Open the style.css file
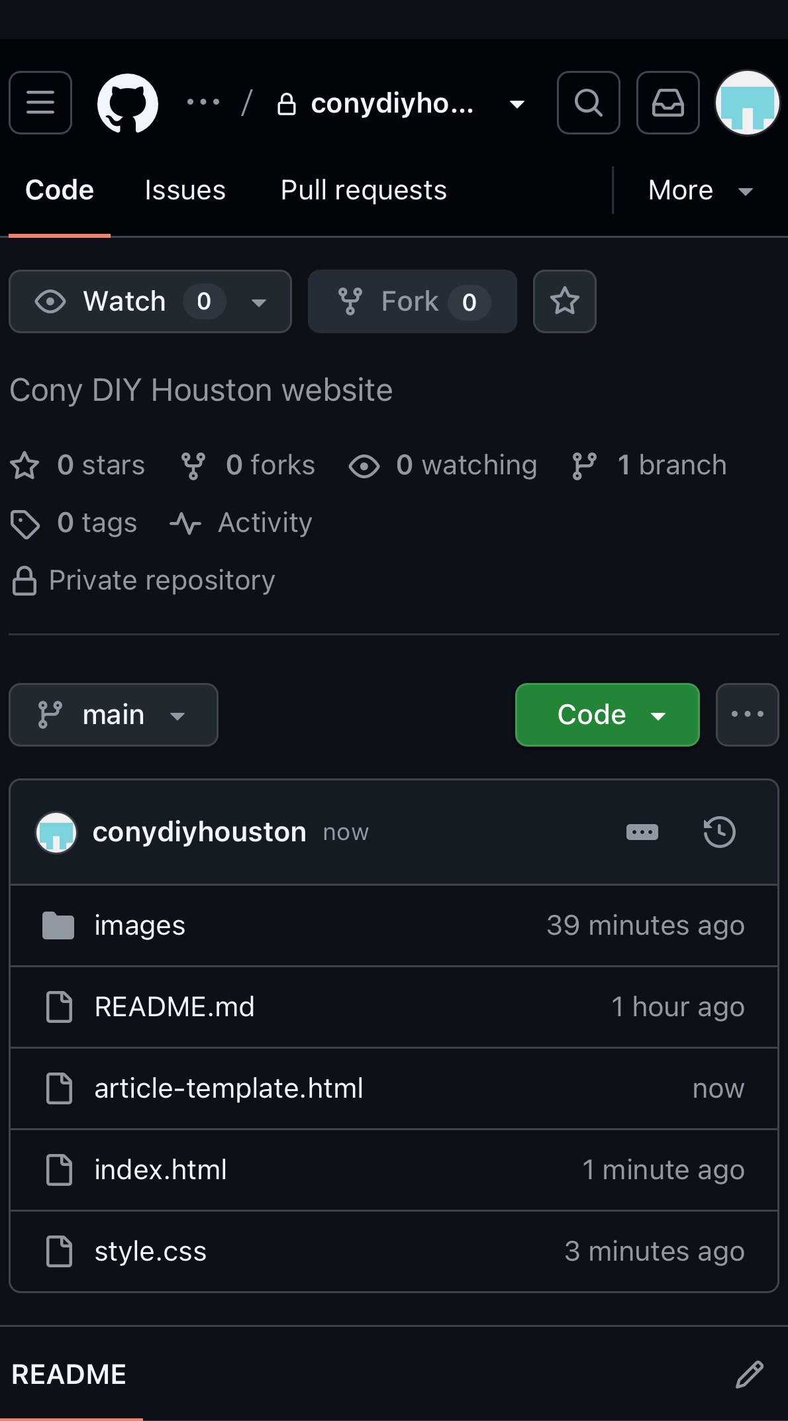This screenshot has width=788, height=1421. coord(151,1251)
